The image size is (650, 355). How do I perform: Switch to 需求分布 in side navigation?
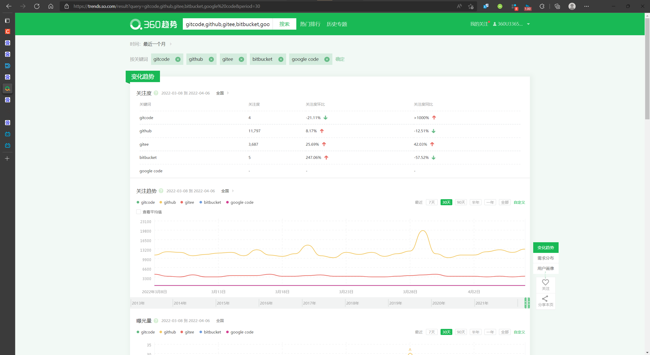(545, 258)
